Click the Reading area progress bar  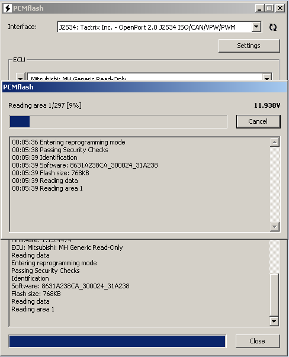tap(118, 121)
